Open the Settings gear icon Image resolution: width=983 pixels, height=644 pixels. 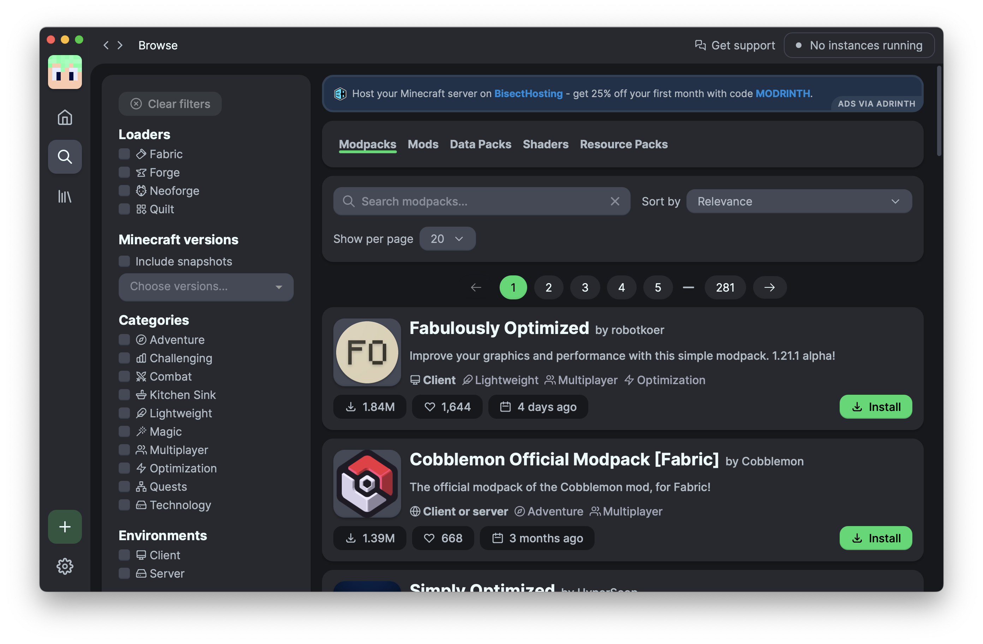click(x=65, y=566)
